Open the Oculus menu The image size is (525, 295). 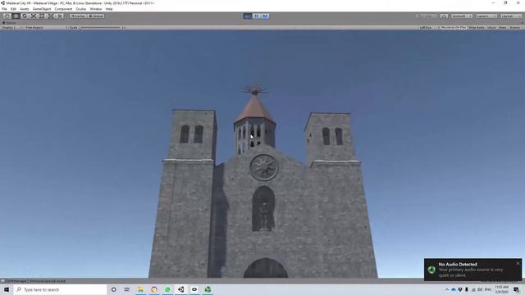click(x=81, y=9)
